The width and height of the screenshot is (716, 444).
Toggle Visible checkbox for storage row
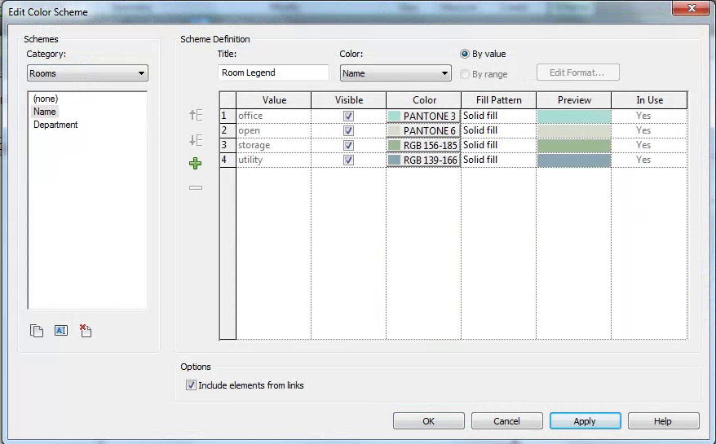[348, 145]
